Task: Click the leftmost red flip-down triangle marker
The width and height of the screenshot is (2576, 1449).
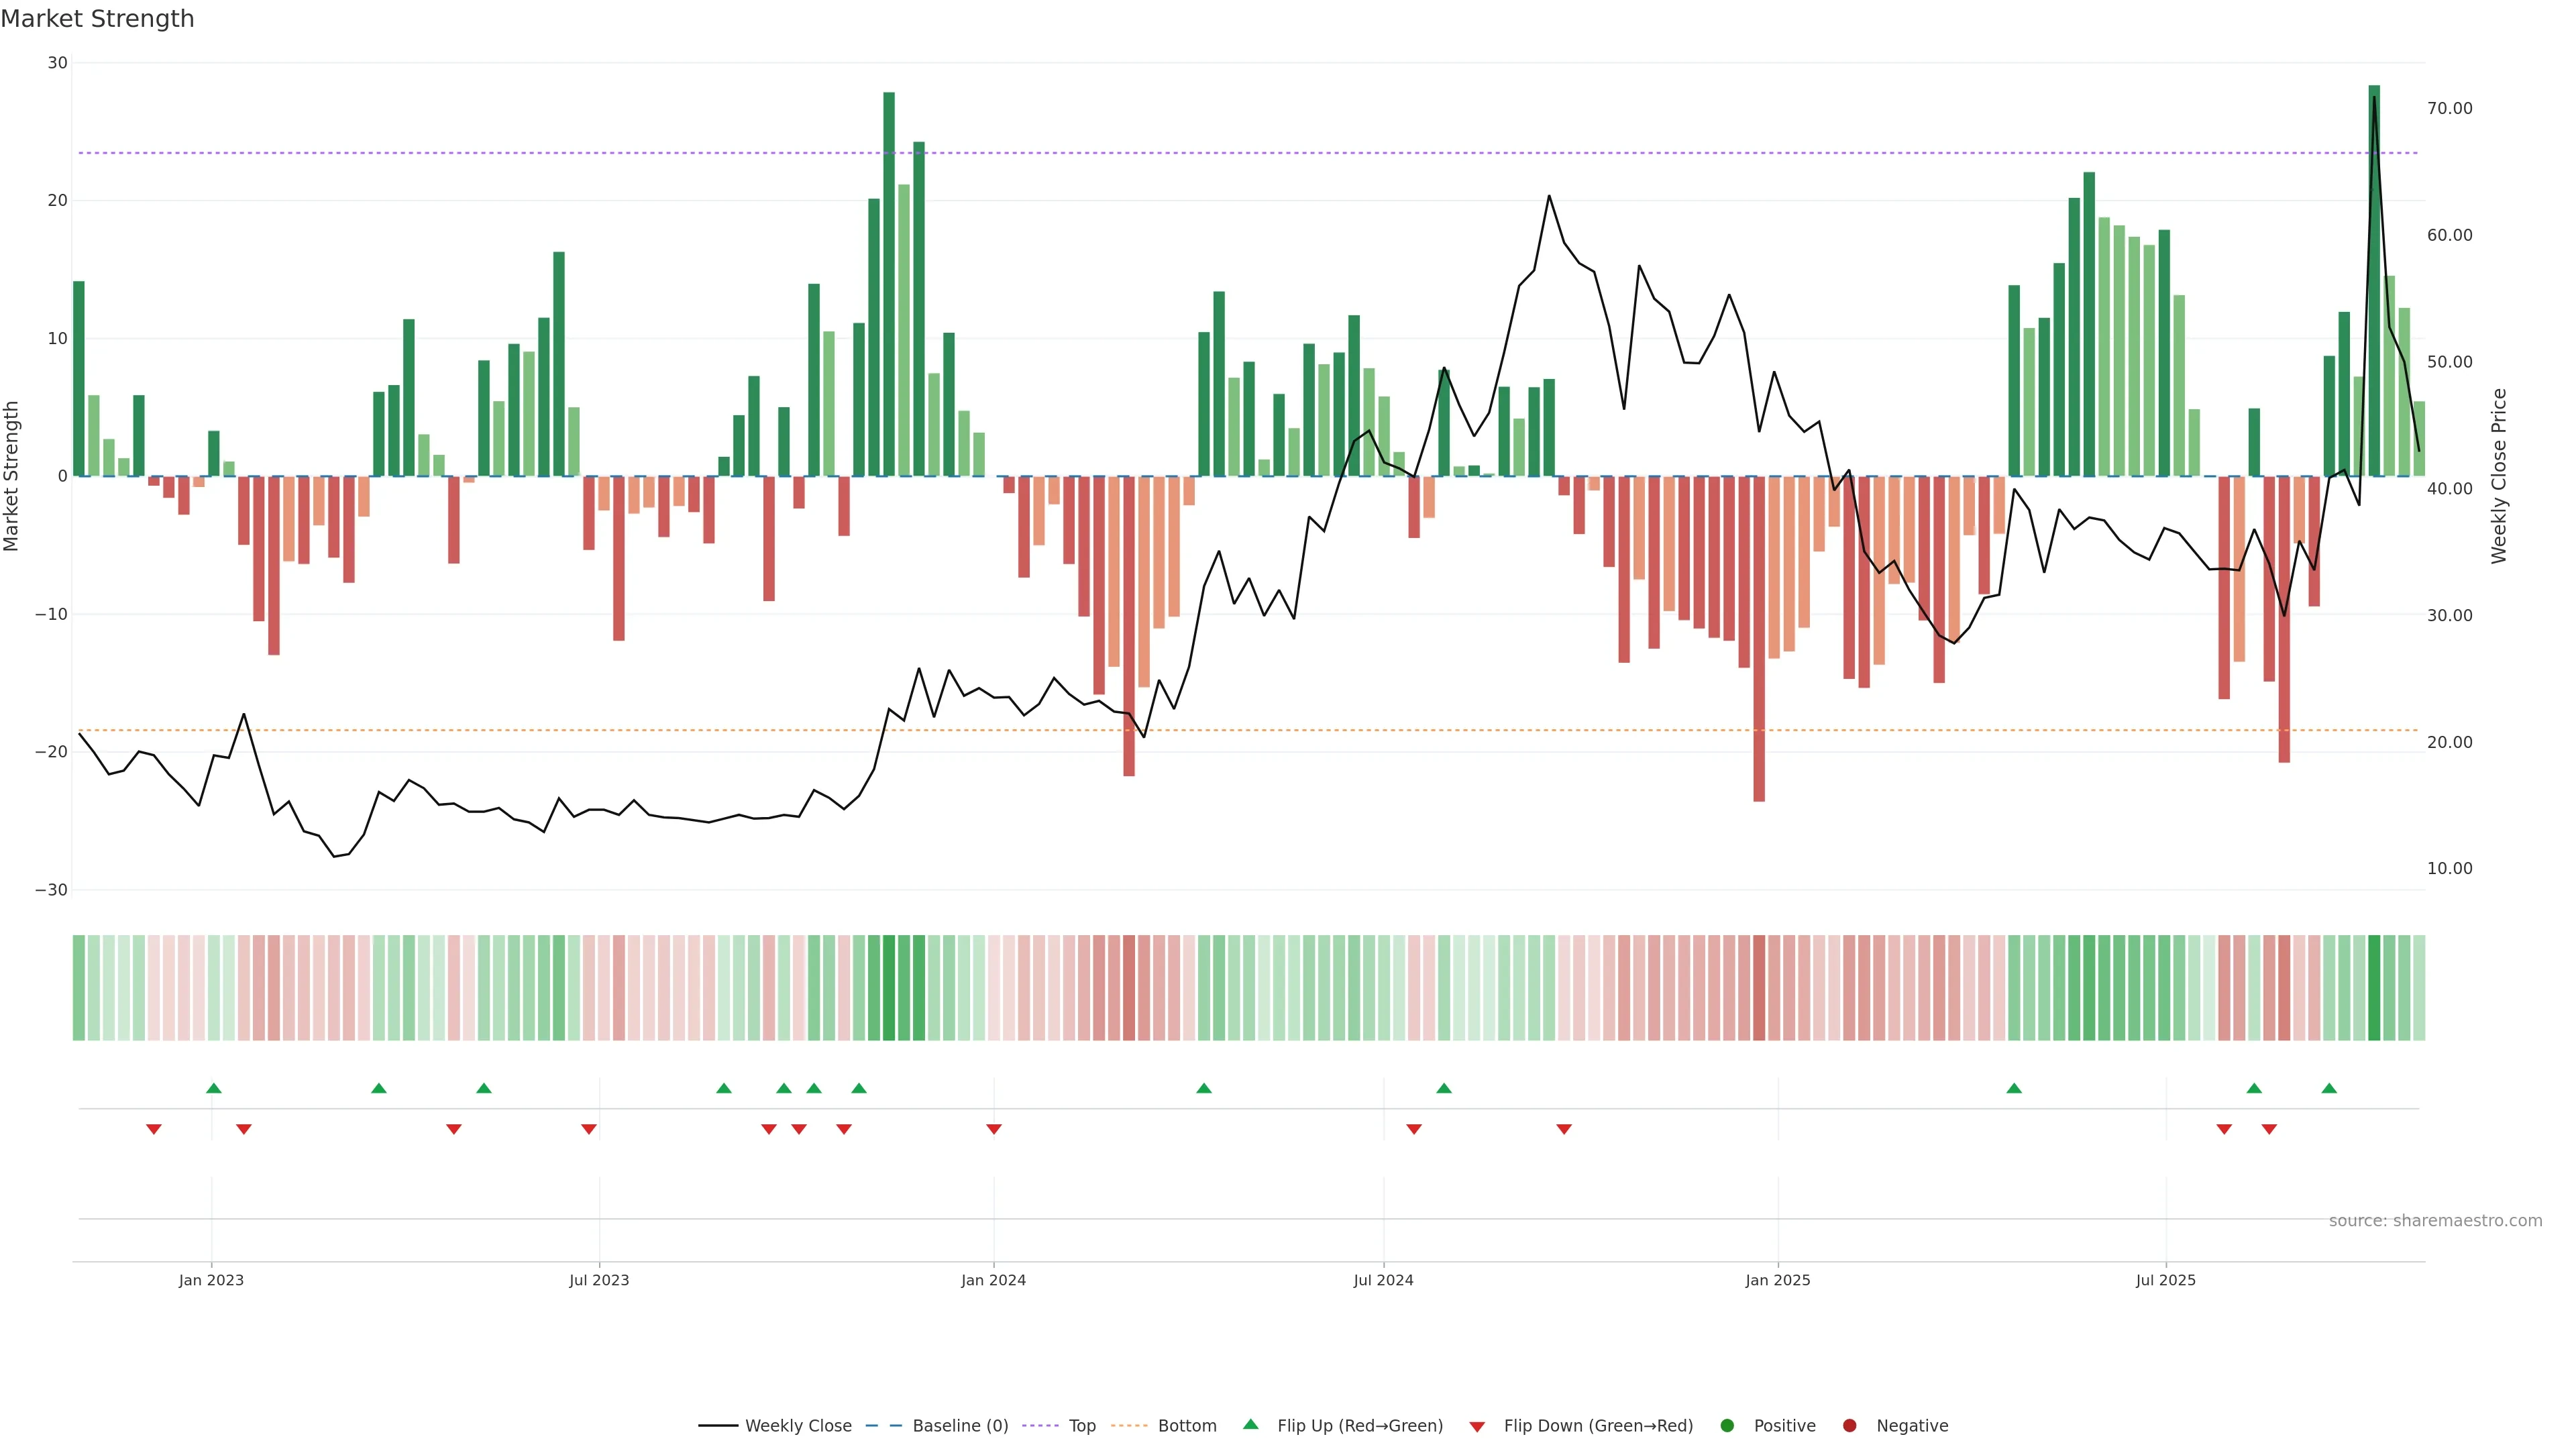Action: [154, 1129]
